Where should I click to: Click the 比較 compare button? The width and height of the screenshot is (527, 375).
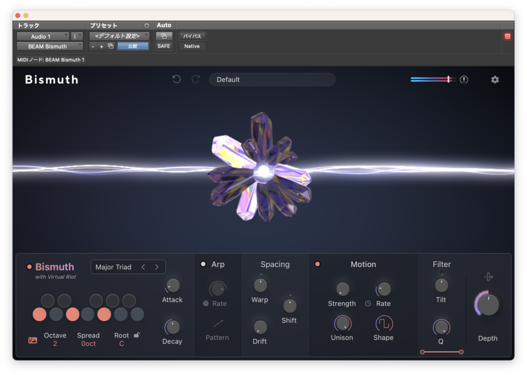(x=133, y=46)
